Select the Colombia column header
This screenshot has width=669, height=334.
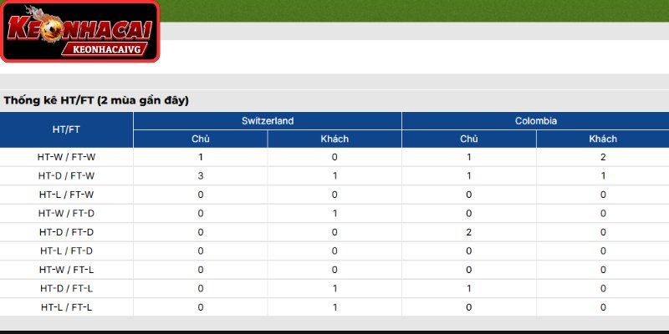(535, 120)
